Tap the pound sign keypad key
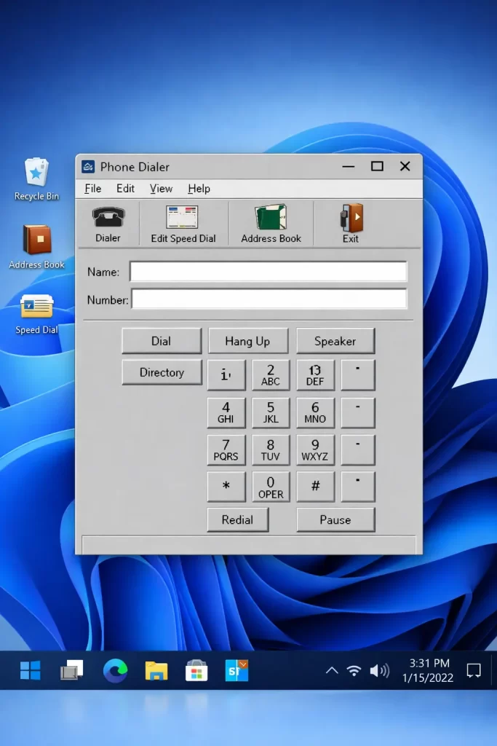This screenshot has width=497, height=746. click(x=315, y=487)
